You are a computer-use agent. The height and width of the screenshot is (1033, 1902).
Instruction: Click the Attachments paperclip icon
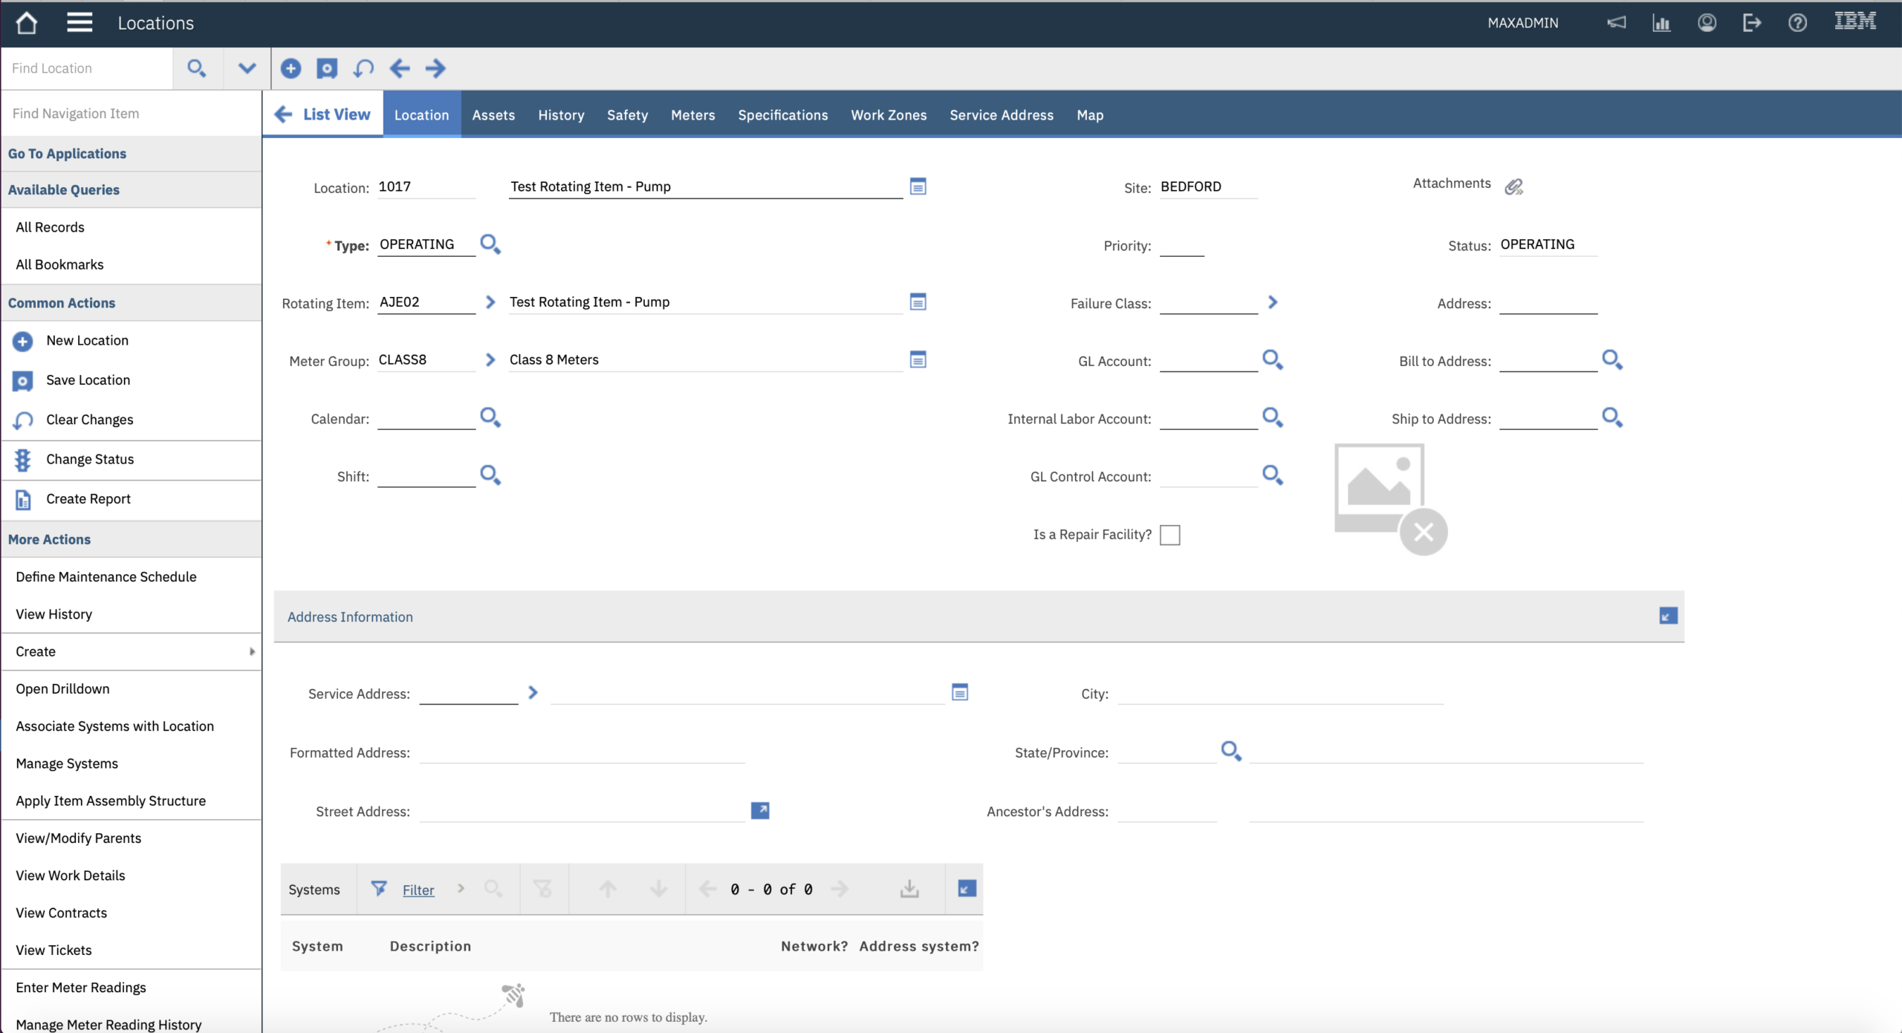[x=1513, y=186]
